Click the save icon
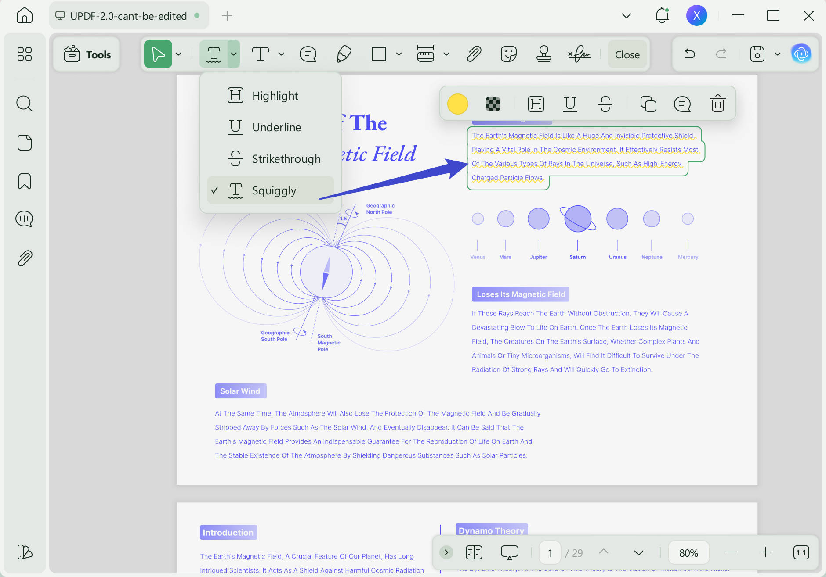The image size is (826, 577). (x=757, y=54)
